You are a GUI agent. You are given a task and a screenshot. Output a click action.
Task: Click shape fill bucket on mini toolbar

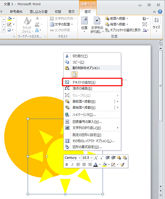(104, 165)
